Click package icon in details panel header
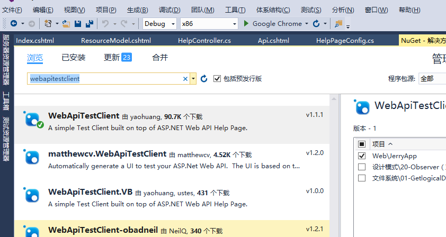The image size is (446, 237). (362, 107)
